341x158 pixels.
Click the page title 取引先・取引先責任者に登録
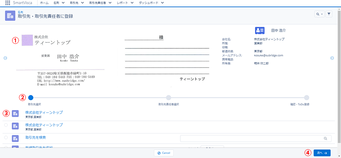click(x=45, y=17)
